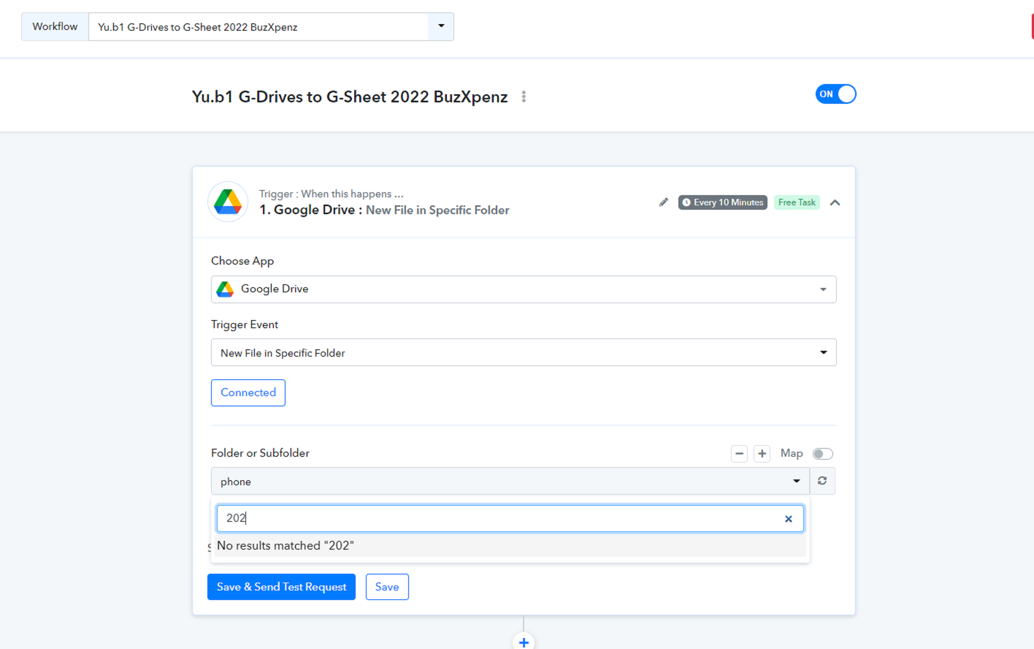Click the workflow name text field
The width and height of the screenshot is (1034, 649).
258,27
